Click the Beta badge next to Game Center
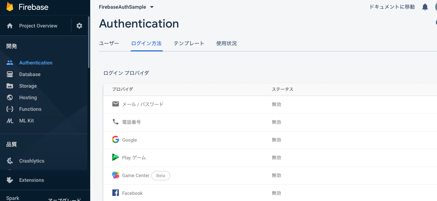Image resolution: width=437 pixels, height=201 pixels. [161, 175]
